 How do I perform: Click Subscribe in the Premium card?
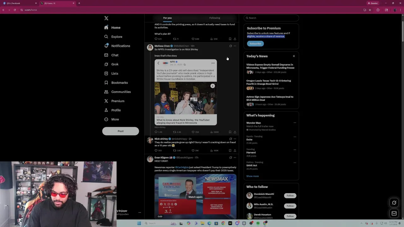[x=255, y=44]
